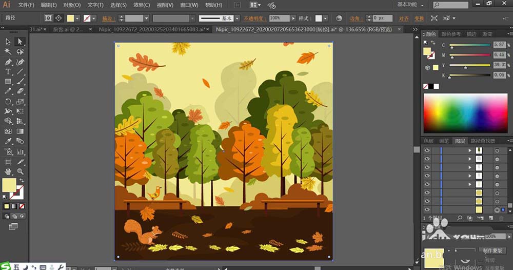Open the 样式 graphic style dropdown arrow

click(325, 18)
